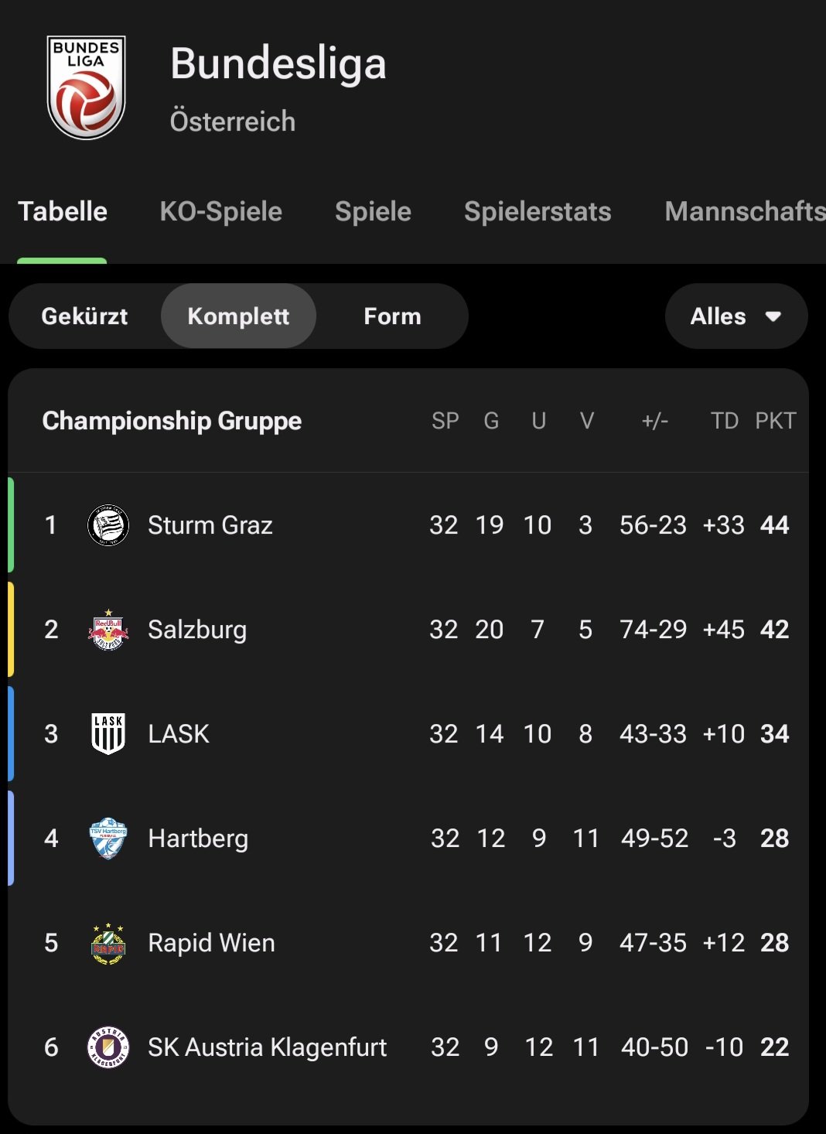Go to the Spiele tab
Screen dimensions: 826x1134
(373, 211)
